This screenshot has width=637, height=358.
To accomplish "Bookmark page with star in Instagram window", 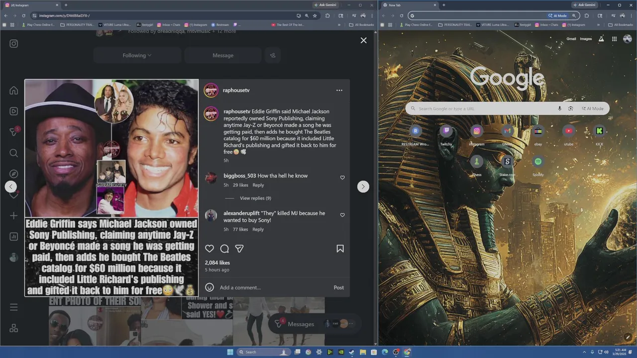I will pyautogui.click(x=315, y=15).
